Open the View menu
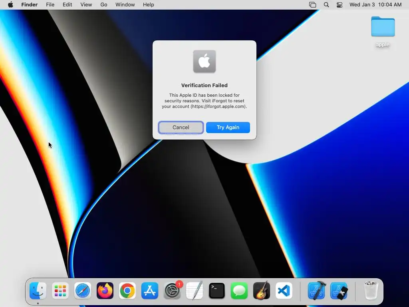 [x=86, y=5]
